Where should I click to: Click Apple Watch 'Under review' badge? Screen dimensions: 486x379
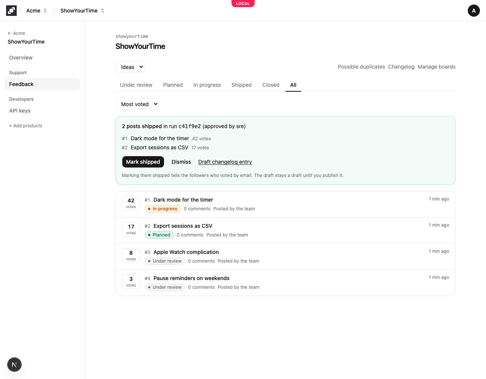pyautogui.click(x=165, y=261)
